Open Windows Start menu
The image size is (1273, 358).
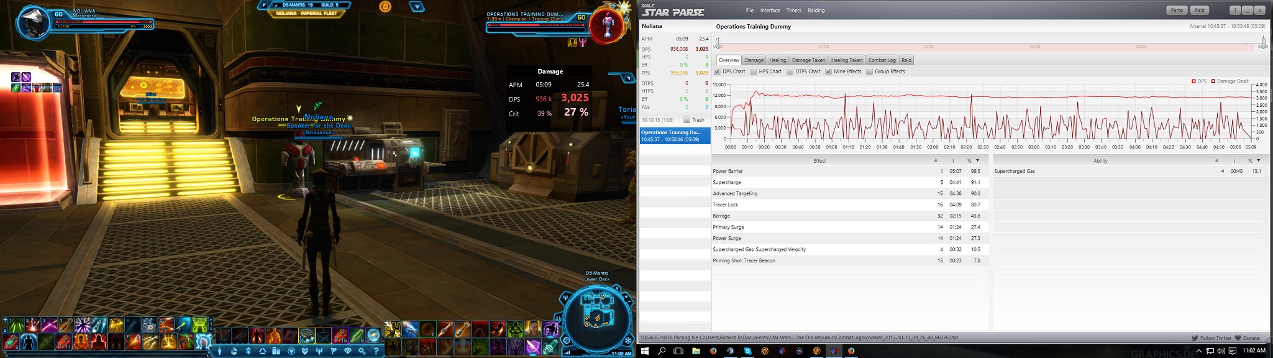tap(644, 351)
